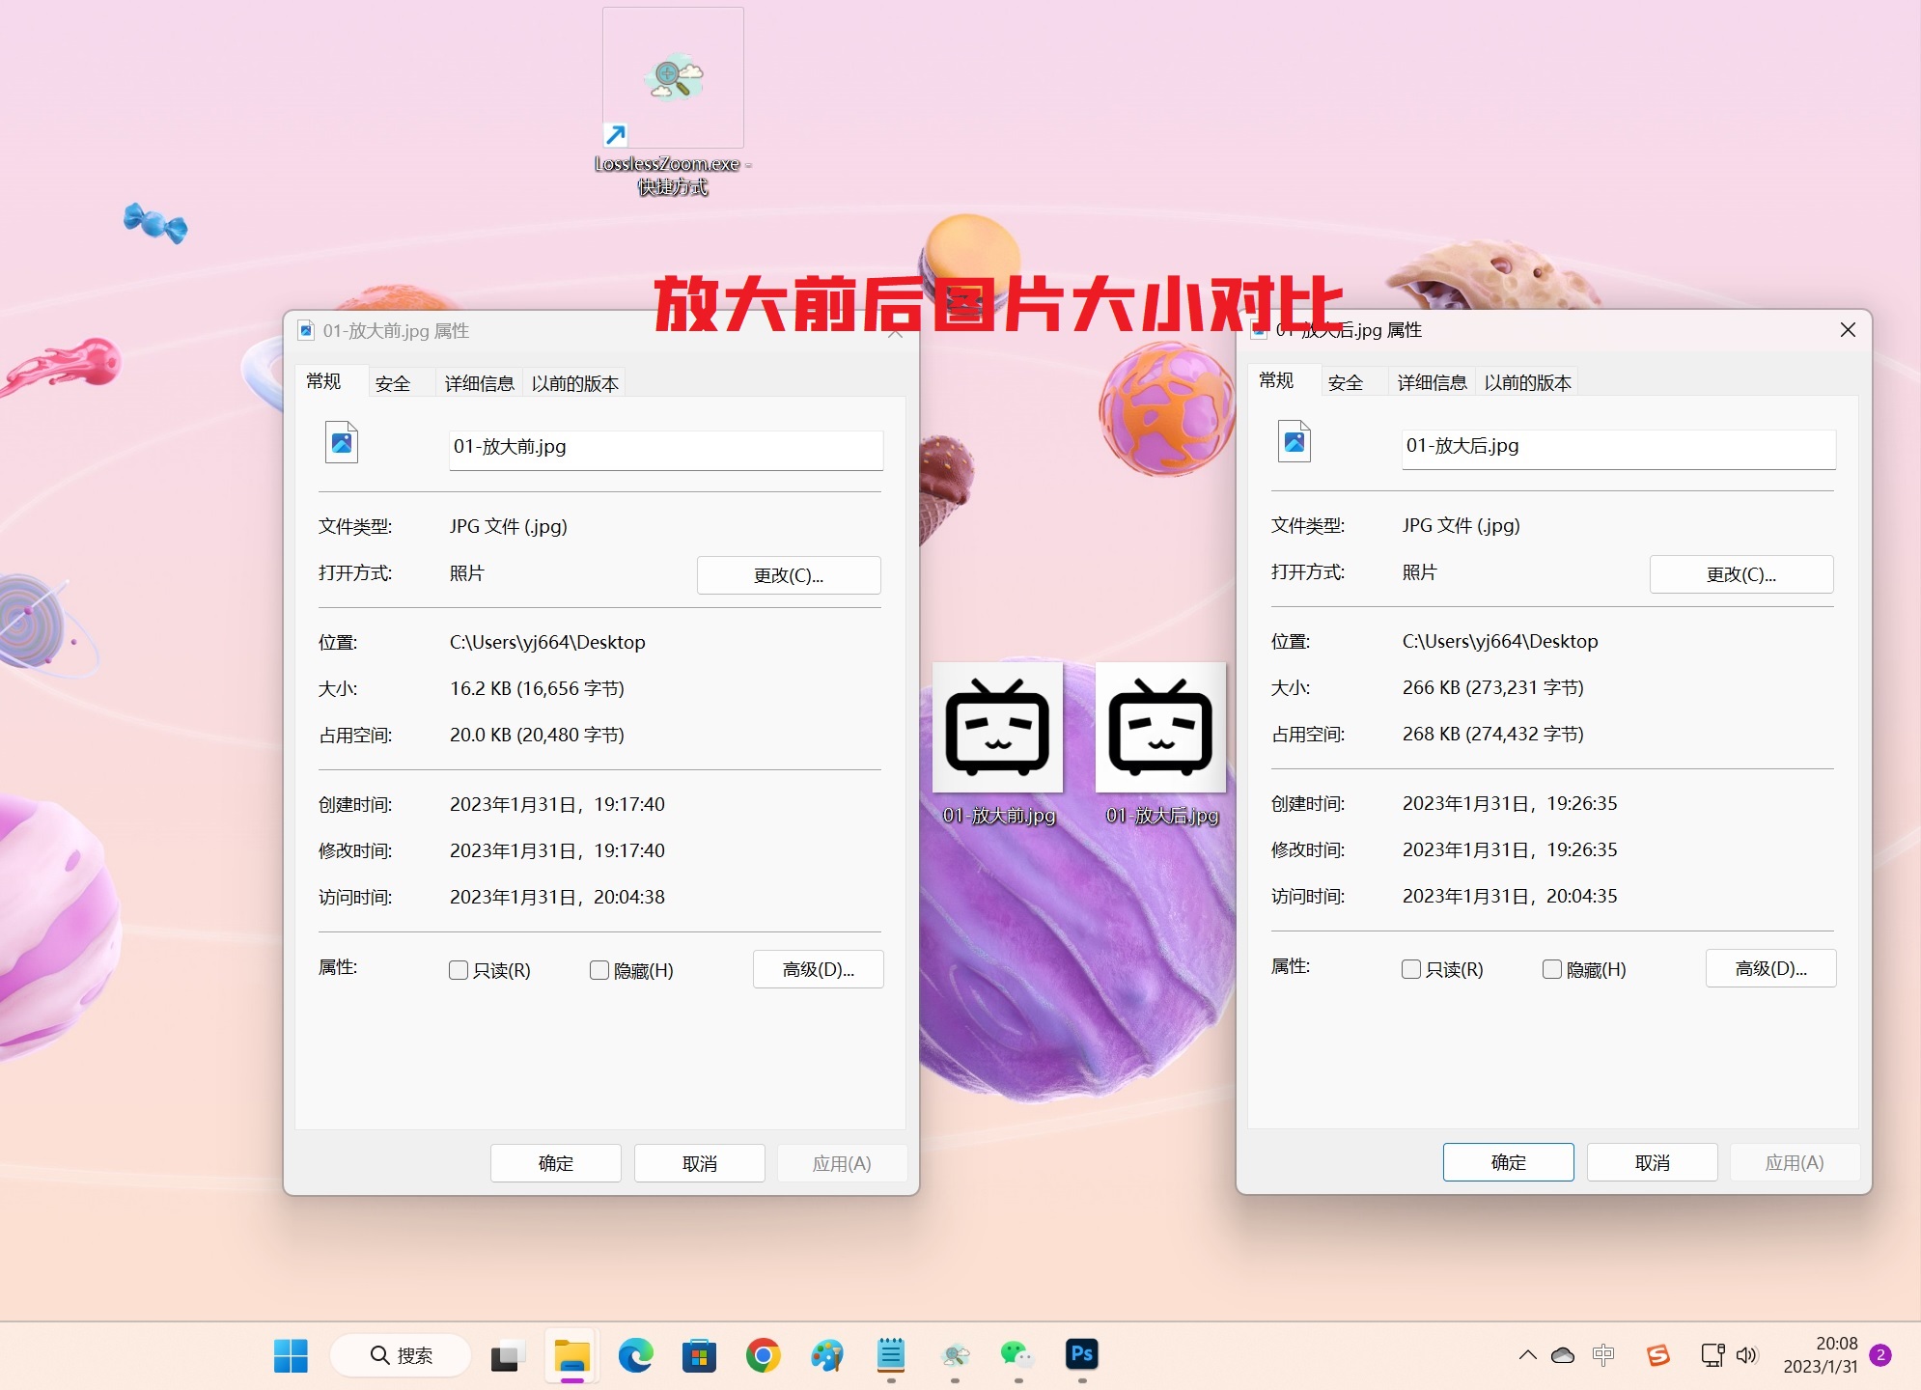This screenshot has height=1390, width=1921.
Task: Open the notification badge showing 2
Action: (1880, 1355)
